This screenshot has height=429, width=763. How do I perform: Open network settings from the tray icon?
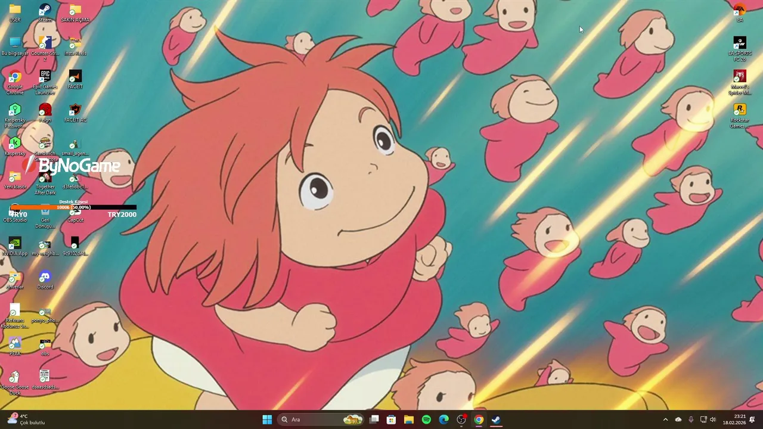(703, 419)
